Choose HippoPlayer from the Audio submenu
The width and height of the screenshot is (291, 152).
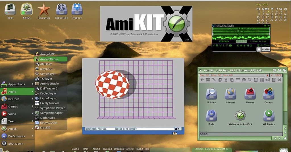pos(51,98)
